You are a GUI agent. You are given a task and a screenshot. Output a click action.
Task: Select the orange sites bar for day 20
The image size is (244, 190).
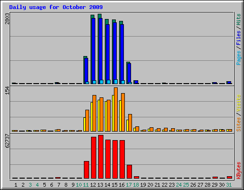(152, 129)
